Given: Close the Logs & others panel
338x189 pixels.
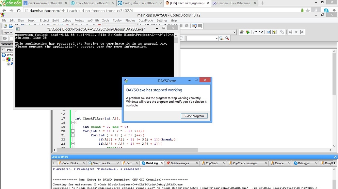Looking at the screenshot, I should (x=335, y=157).
